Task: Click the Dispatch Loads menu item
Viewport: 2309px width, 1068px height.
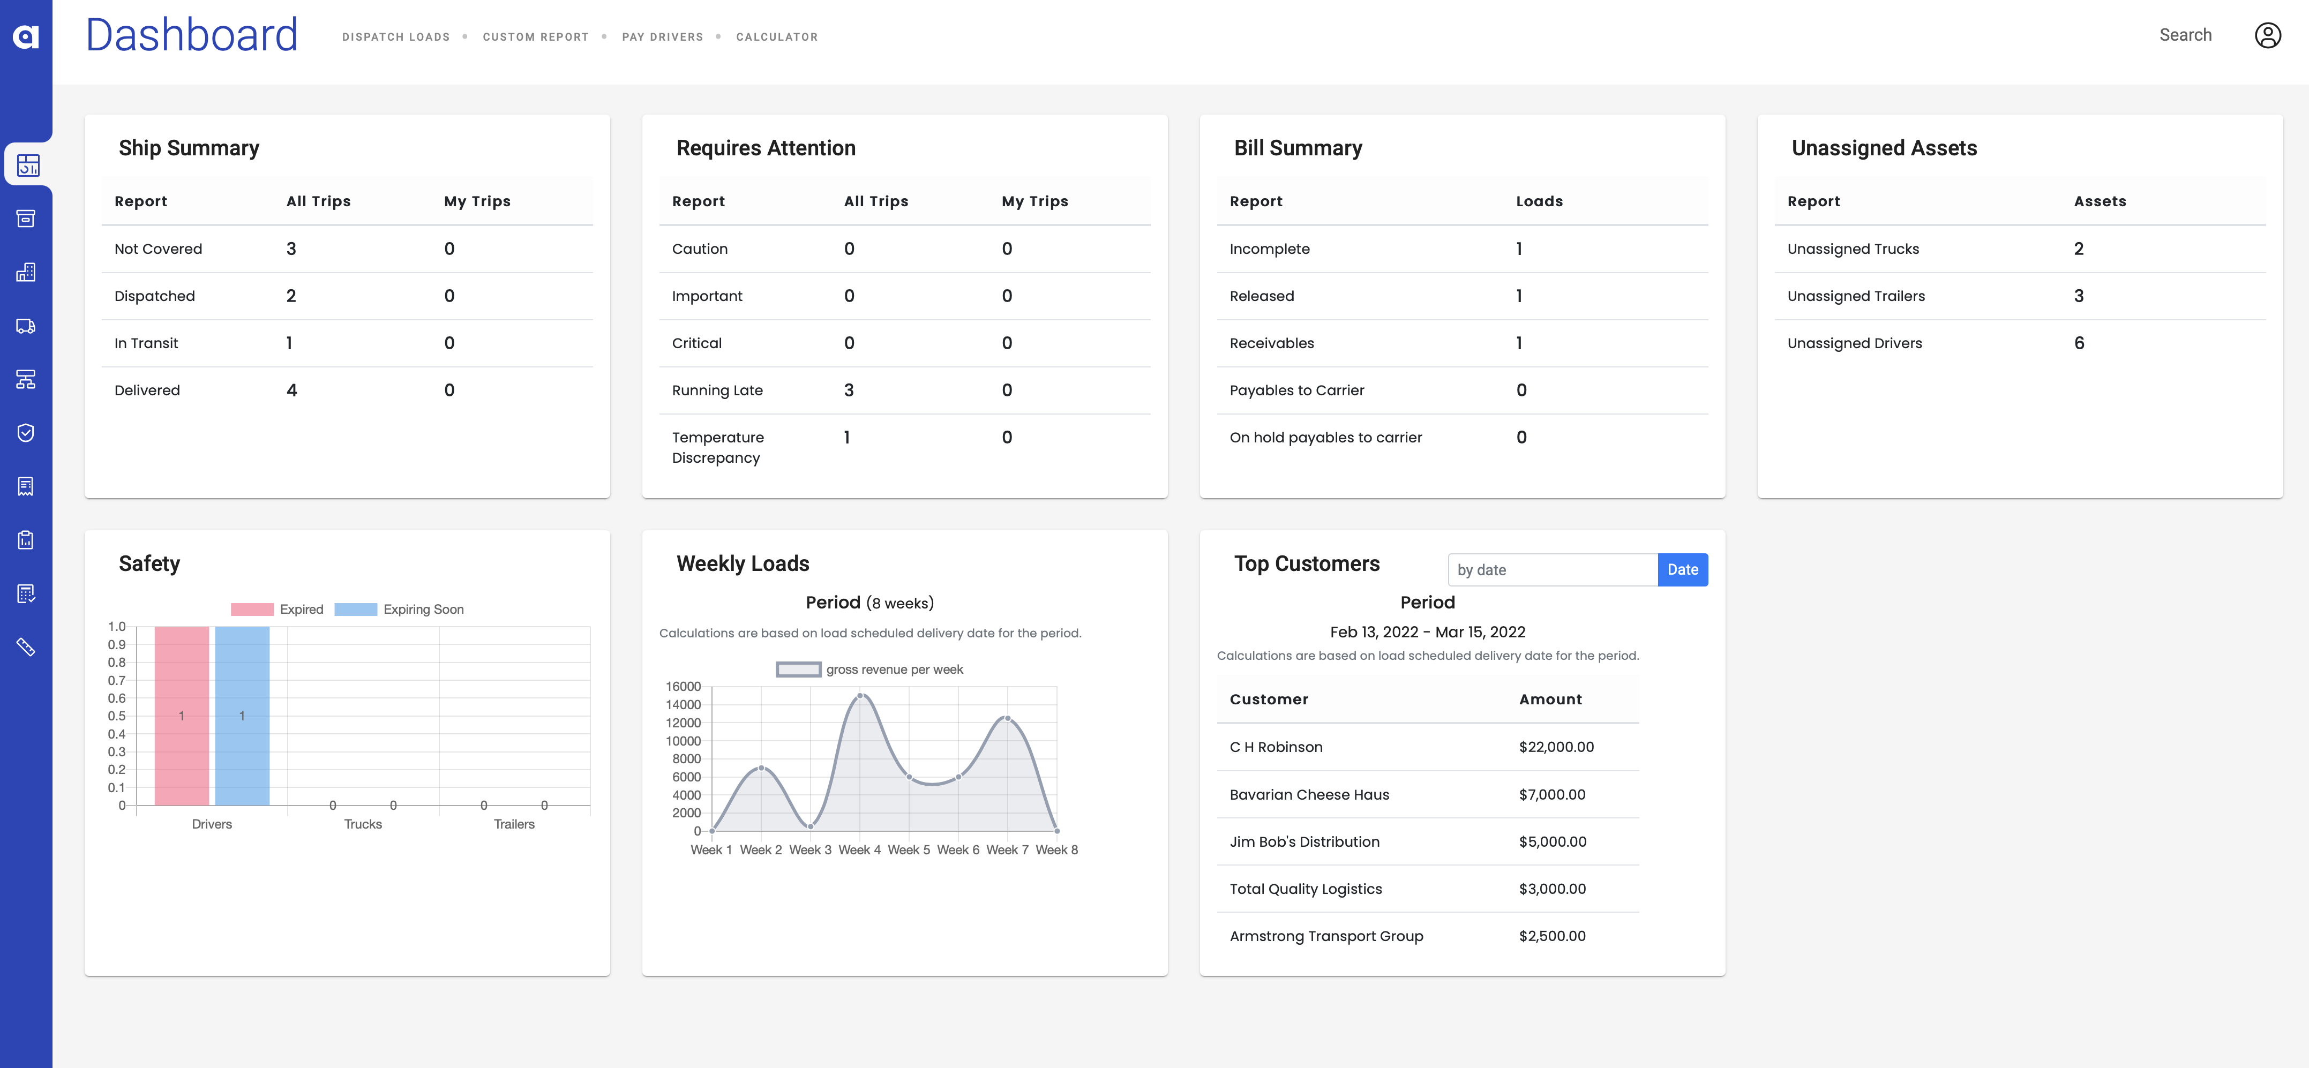Action: click(x=395, y=37)
